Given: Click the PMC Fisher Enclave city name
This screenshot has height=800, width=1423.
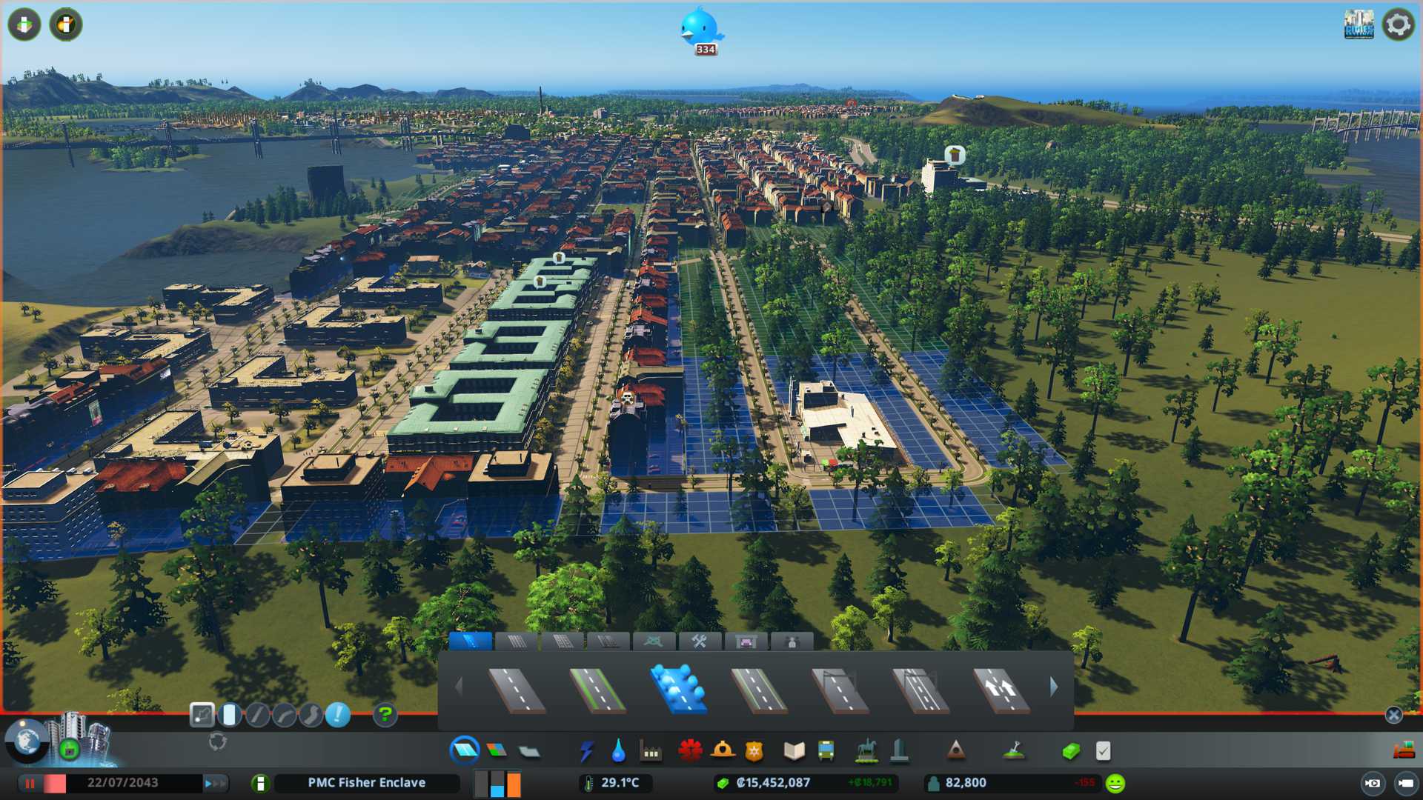Looking at the screenshot, I should tap(366, 783).
